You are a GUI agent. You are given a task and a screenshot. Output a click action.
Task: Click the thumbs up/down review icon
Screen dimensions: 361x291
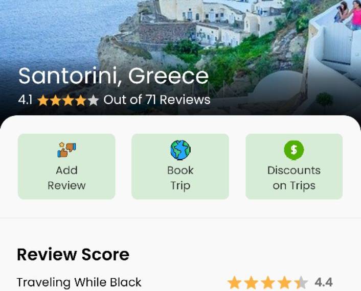tap(66, 150)
